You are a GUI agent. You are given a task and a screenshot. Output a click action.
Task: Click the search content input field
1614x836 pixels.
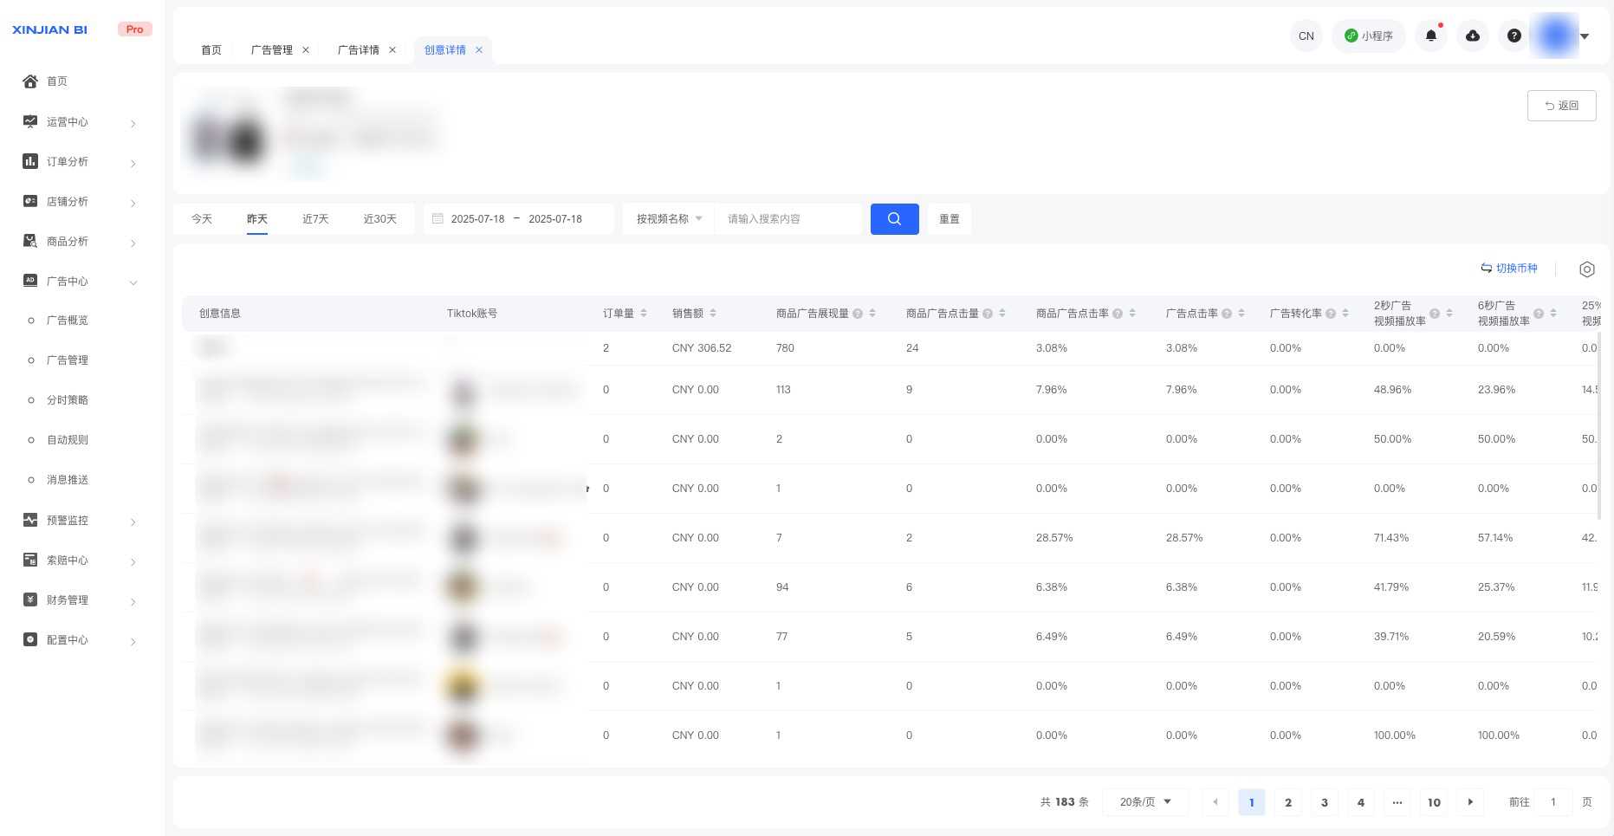tap(788, 218)
